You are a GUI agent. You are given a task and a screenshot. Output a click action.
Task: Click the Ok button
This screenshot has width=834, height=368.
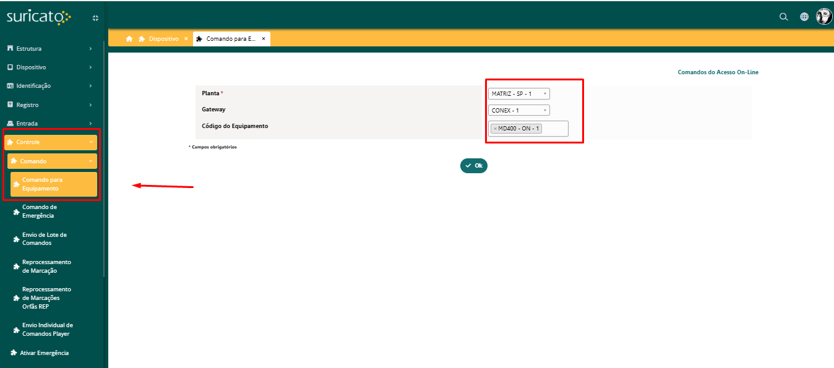[x=474, y=166]
